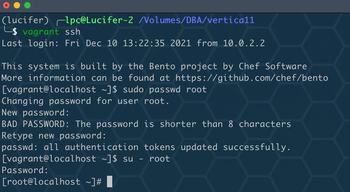Viewport: 350px width, 192px height.
Task: Click the /Volumes/DBA/vertica11 path text
Action: [197, 20]
